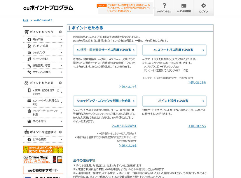Follow the トップ breadcrumb link
Image resolution: width=241 pixels, height=178 pixels.
26,20
